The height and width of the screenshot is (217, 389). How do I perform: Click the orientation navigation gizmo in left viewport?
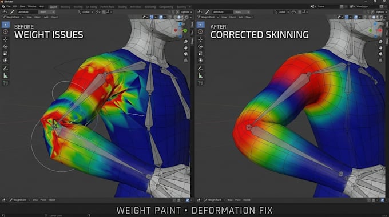181,30
